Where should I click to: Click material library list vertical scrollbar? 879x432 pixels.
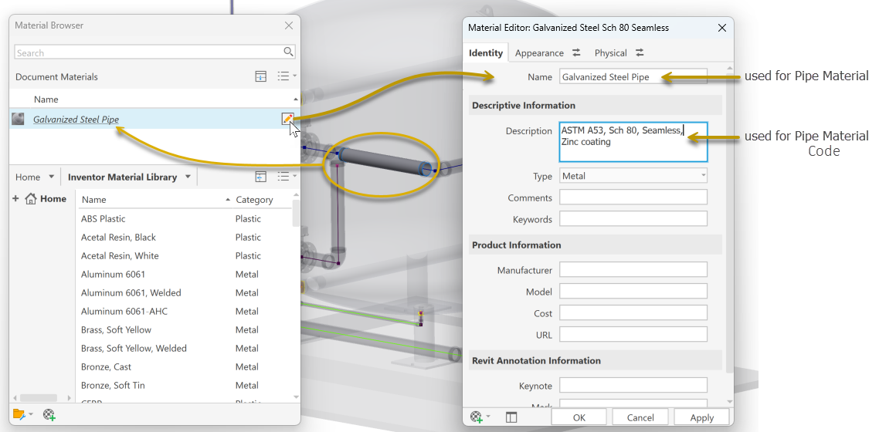click(x=296, y=213)
